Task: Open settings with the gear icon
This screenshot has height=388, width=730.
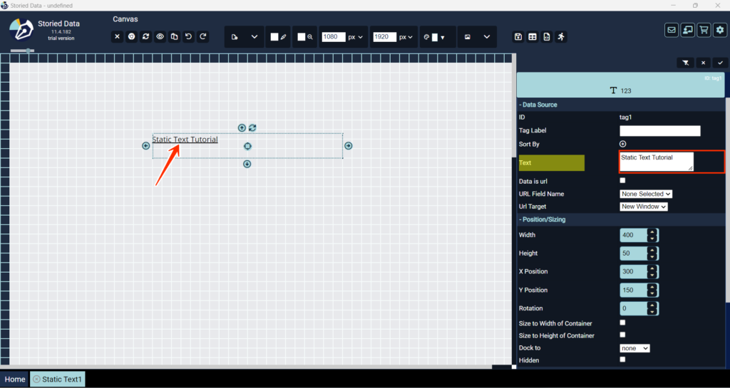Action: [x=720, y=30]
